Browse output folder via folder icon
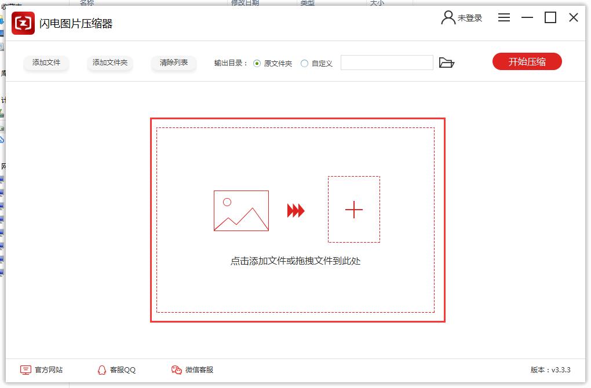 point(446,63)
